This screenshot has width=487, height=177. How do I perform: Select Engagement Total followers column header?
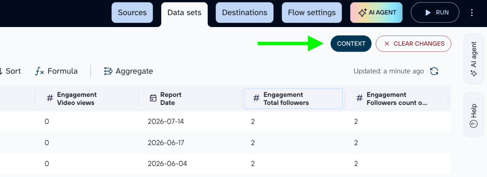coord(293,99)
